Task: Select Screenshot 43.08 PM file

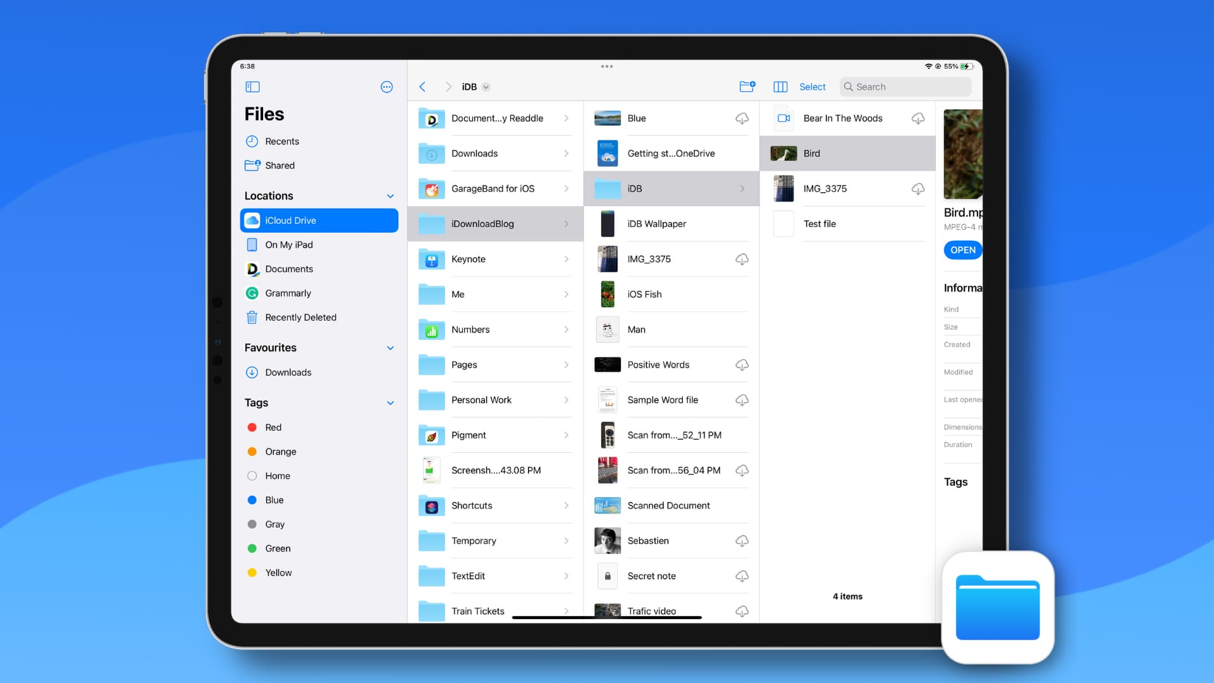Action: pyautogui.click(x=495, y=471)
